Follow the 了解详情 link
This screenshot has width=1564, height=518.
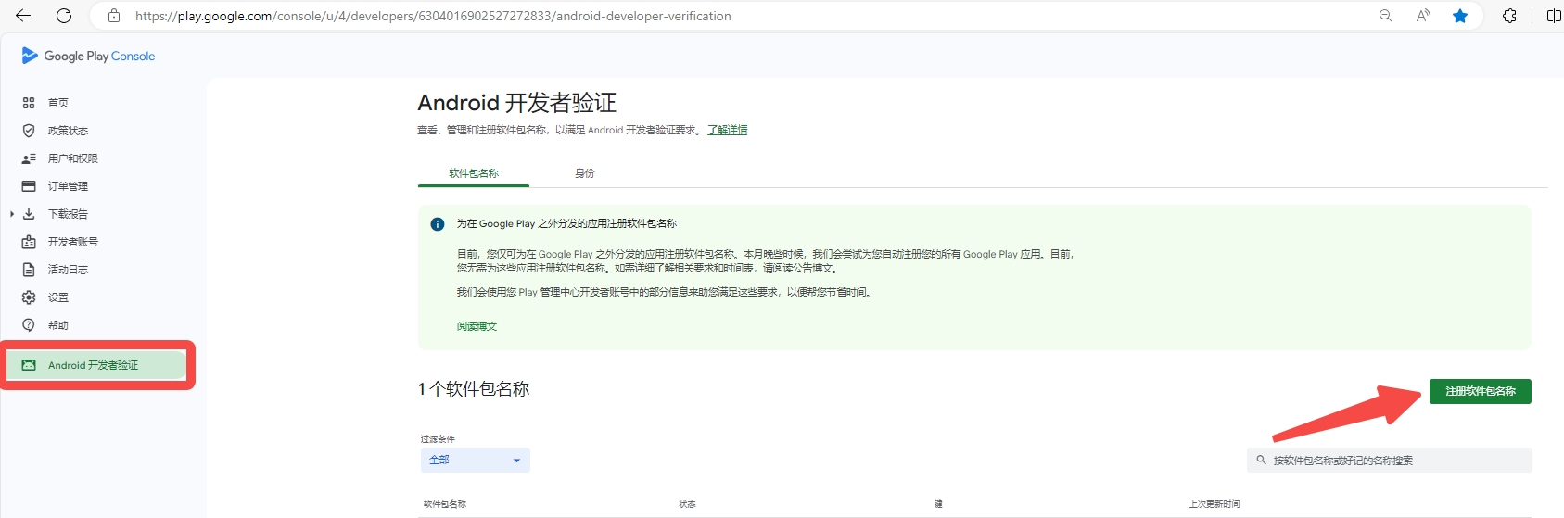point(728,130)
